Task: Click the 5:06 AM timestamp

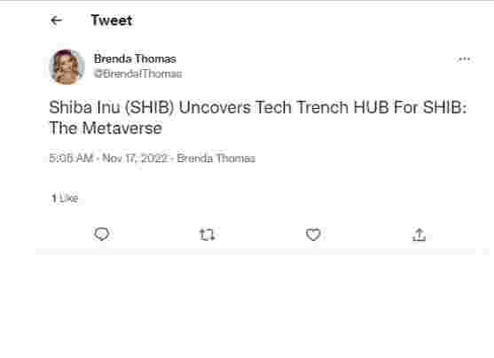Action: coord(71,158)
